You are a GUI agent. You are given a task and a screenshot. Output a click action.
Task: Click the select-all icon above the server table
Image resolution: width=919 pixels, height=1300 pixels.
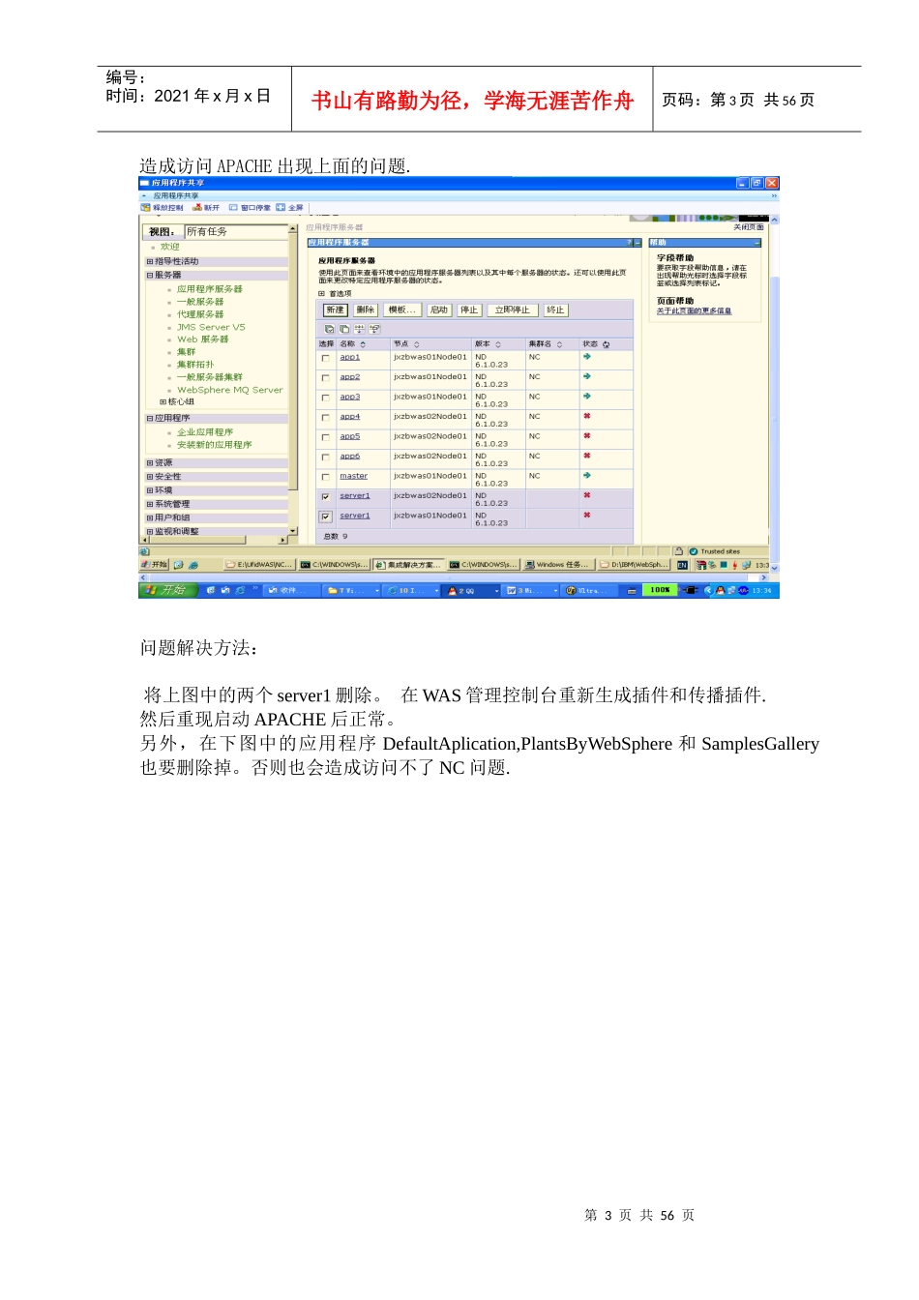(x=329, y=329)
